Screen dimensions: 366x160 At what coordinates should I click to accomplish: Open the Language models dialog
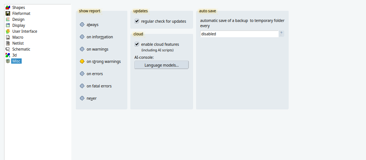click(161, 65)
